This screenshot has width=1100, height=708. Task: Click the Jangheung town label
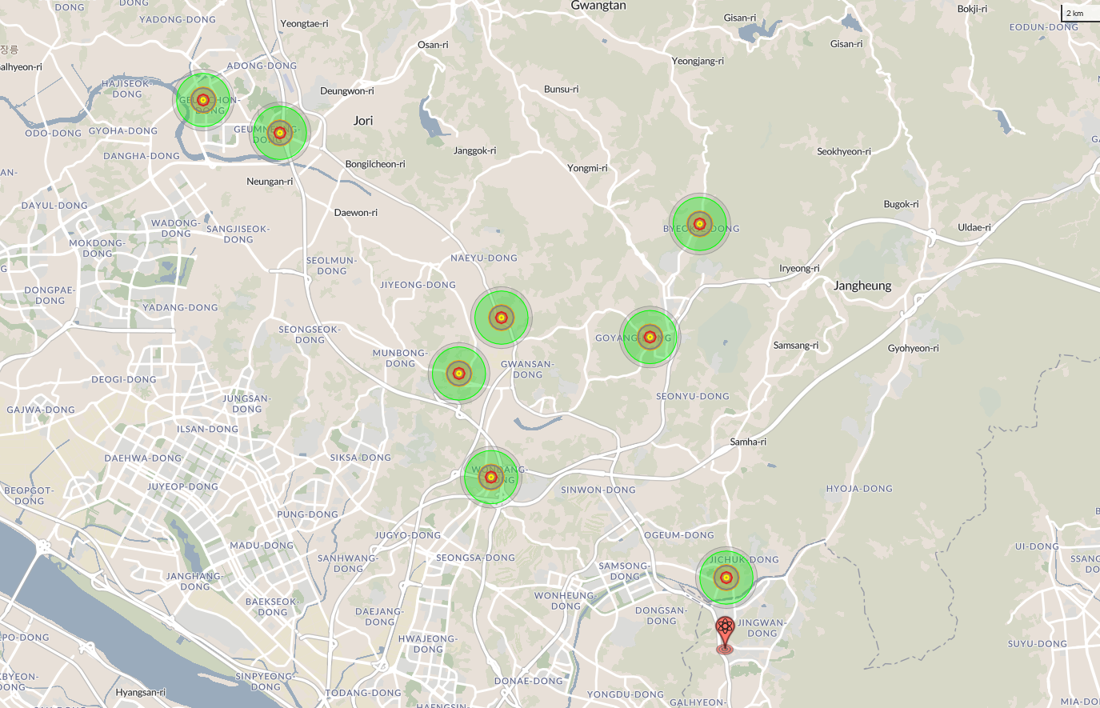pyautogui.click(x=862, y=286)
